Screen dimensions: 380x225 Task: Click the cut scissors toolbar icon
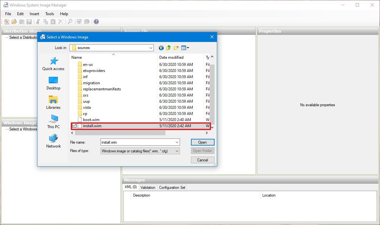click(38, 22)
